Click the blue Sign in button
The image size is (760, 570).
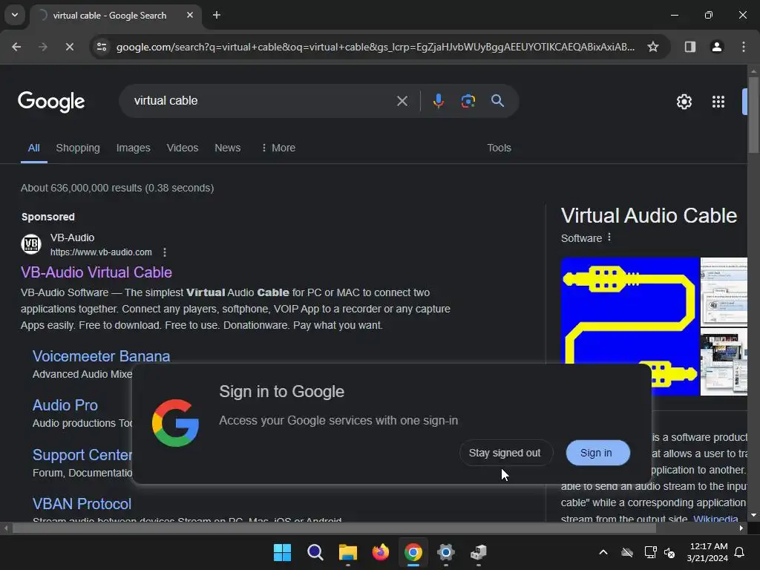(596, 453)
